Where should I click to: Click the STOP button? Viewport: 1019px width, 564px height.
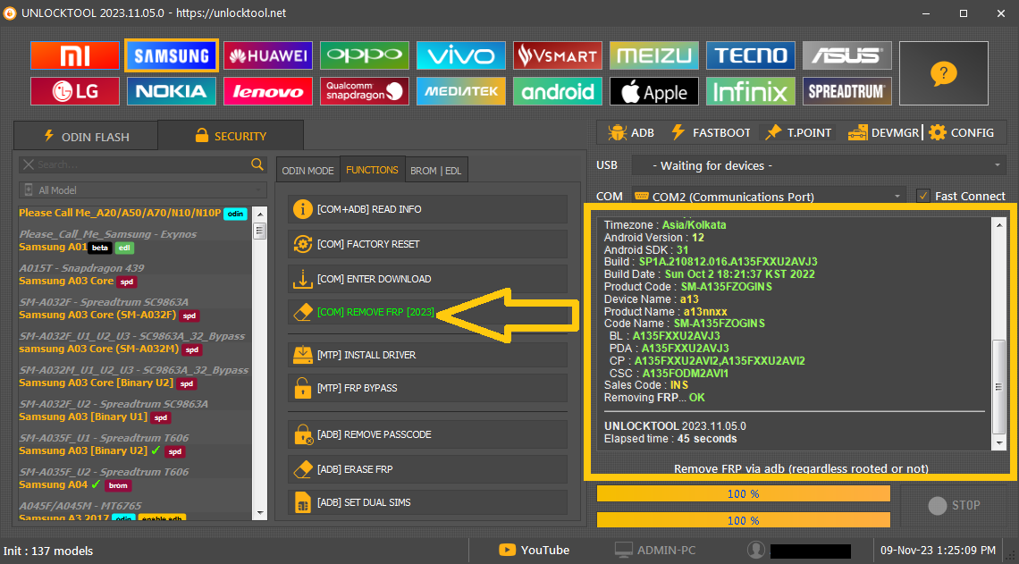pos(954,506)
